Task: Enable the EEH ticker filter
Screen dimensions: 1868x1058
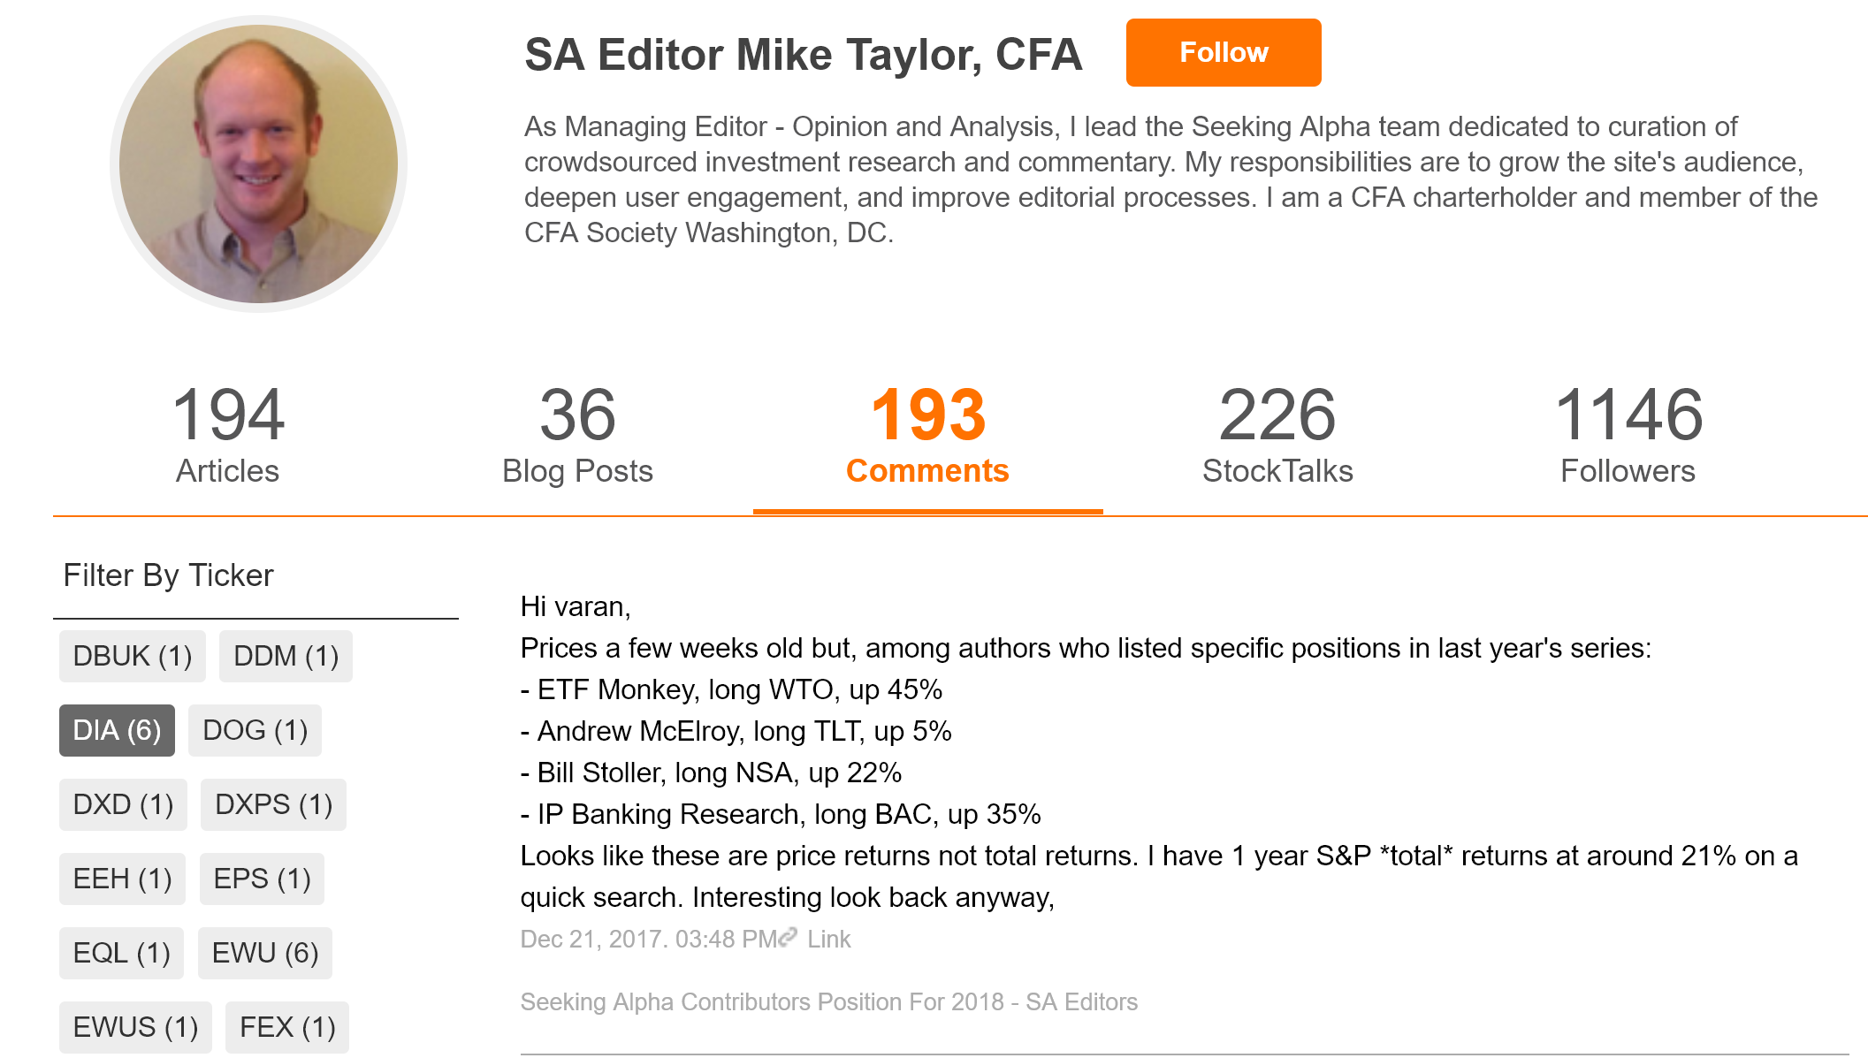Action: pos(122,879)
